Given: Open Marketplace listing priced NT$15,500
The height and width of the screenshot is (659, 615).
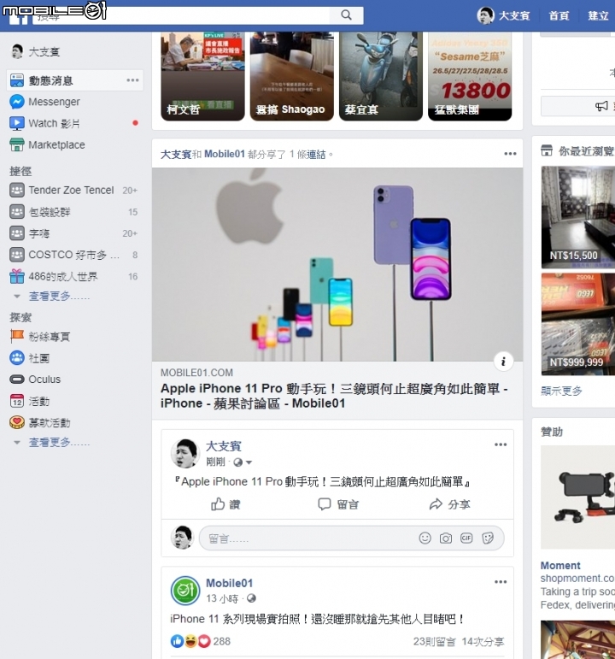Looking at the screenshot, I should point(578,217).
